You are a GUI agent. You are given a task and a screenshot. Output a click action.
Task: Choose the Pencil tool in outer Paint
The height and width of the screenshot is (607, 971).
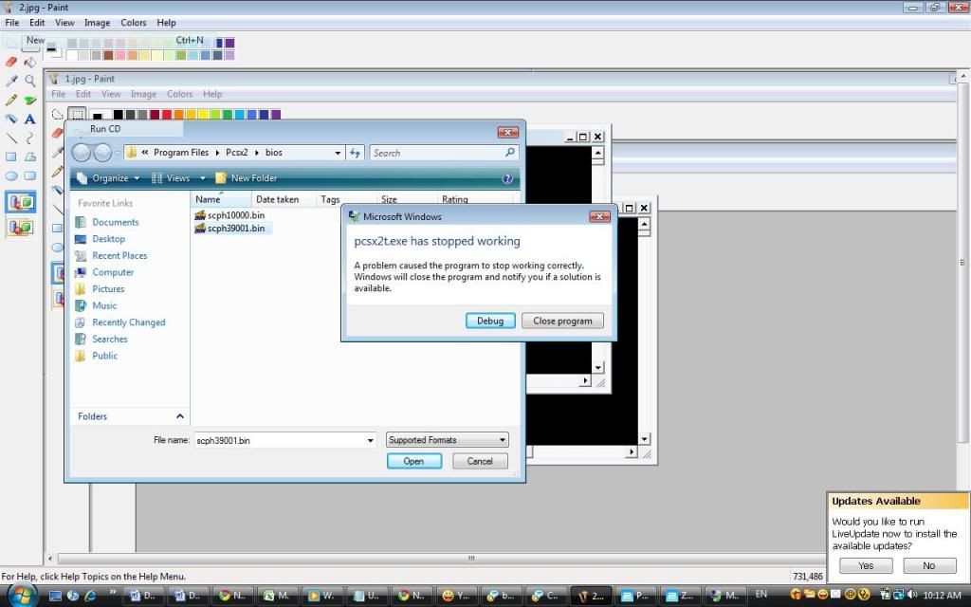[x=11, y=100]
